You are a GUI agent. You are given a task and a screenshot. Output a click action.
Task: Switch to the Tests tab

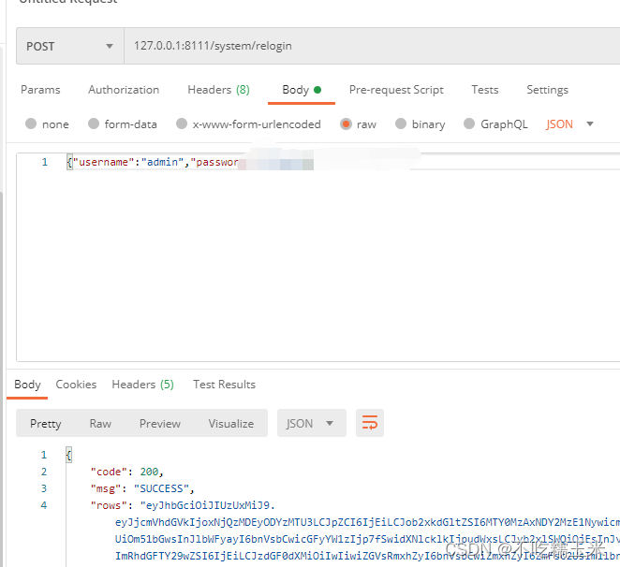[485, 90]
